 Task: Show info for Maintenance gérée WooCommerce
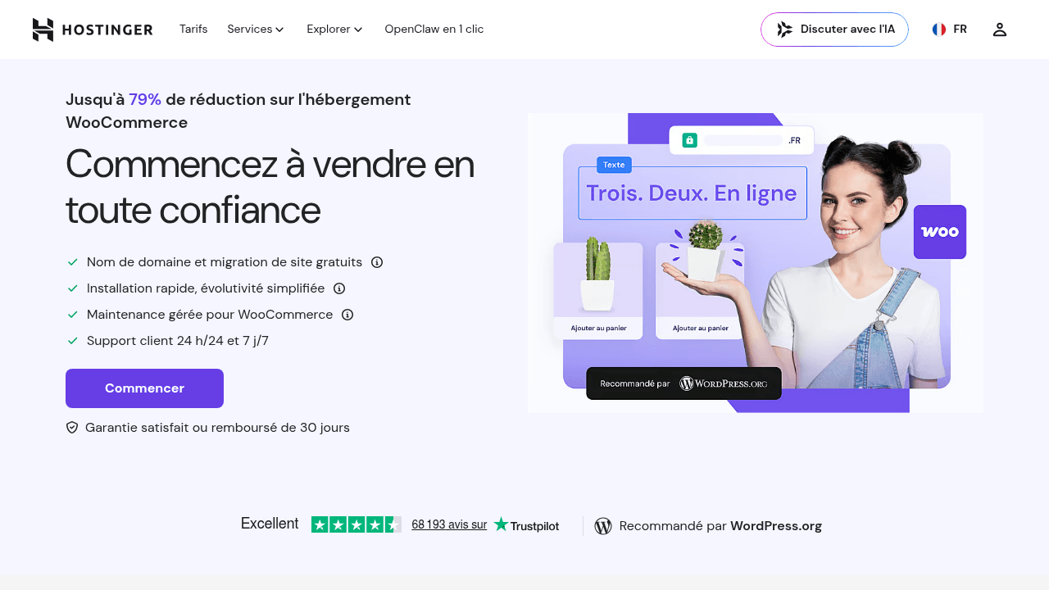tap(347, 315)
